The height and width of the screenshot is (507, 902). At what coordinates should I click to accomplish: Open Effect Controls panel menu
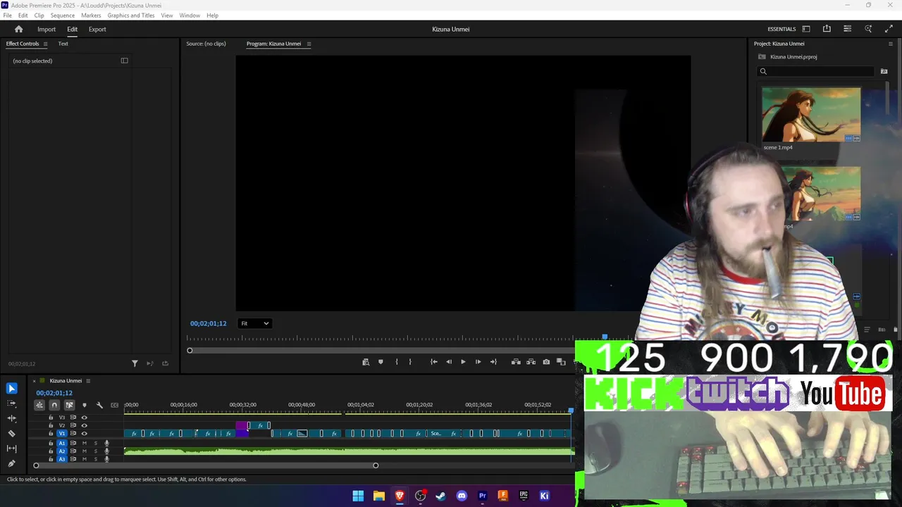tap(45, 44)
